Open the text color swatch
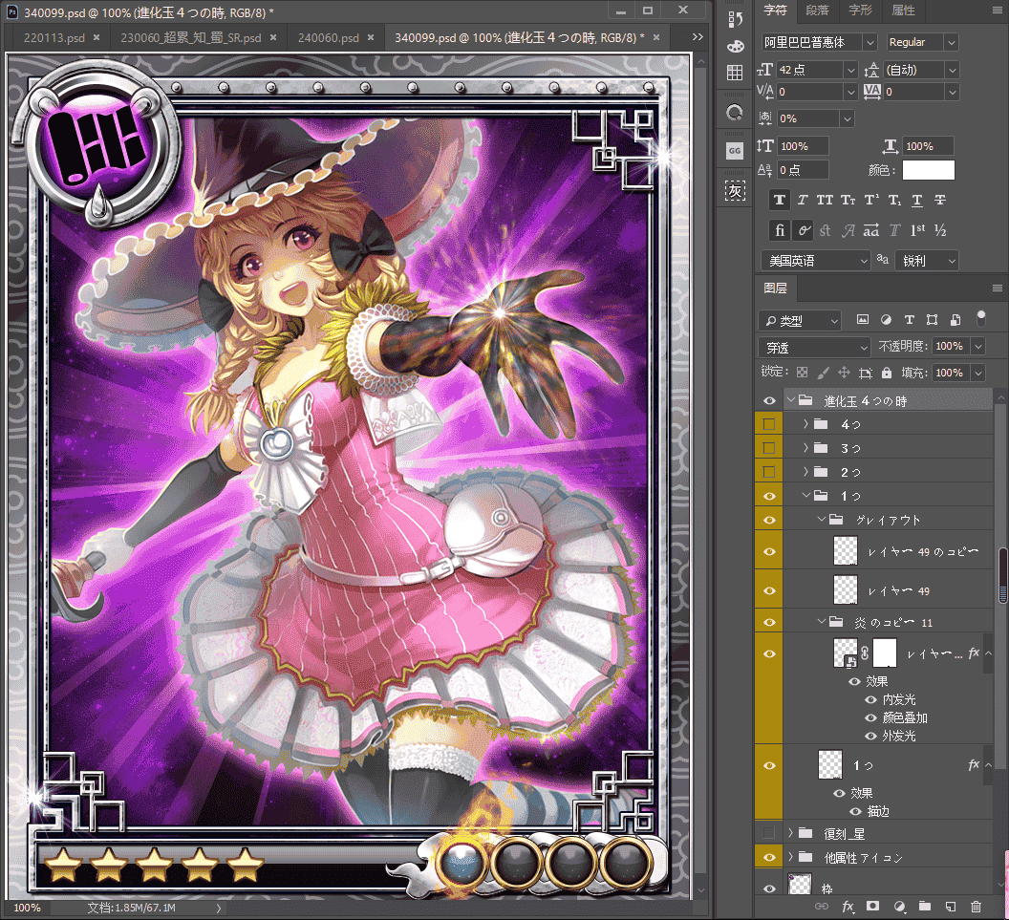 point(928,170)
